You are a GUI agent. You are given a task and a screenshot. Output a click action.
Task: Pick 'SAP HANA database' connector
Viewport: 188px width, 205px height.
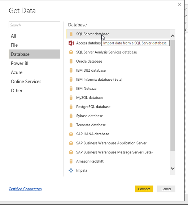point(118,134)
